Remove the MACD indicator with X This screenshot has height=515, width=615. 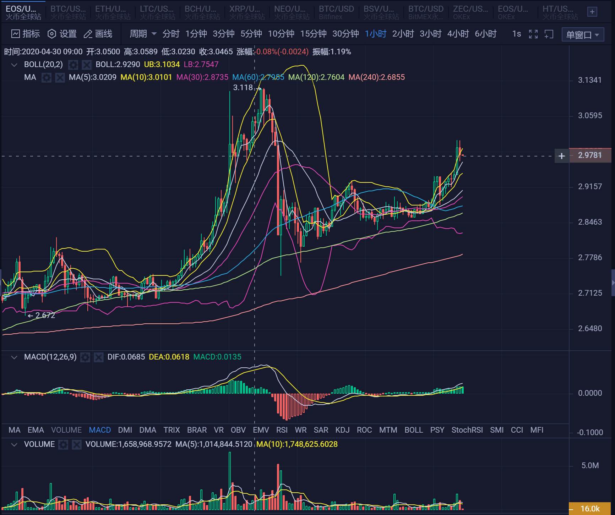coord(99,357)
